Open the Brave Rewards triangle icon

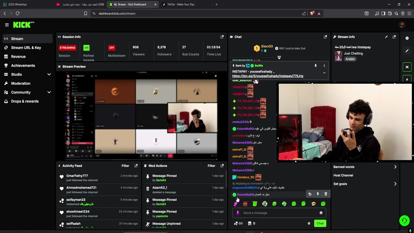(319, 13)
